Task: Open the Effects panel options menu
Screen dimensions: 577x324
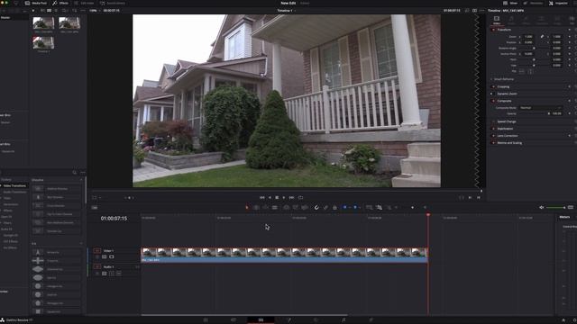Action: click(83, 172)
